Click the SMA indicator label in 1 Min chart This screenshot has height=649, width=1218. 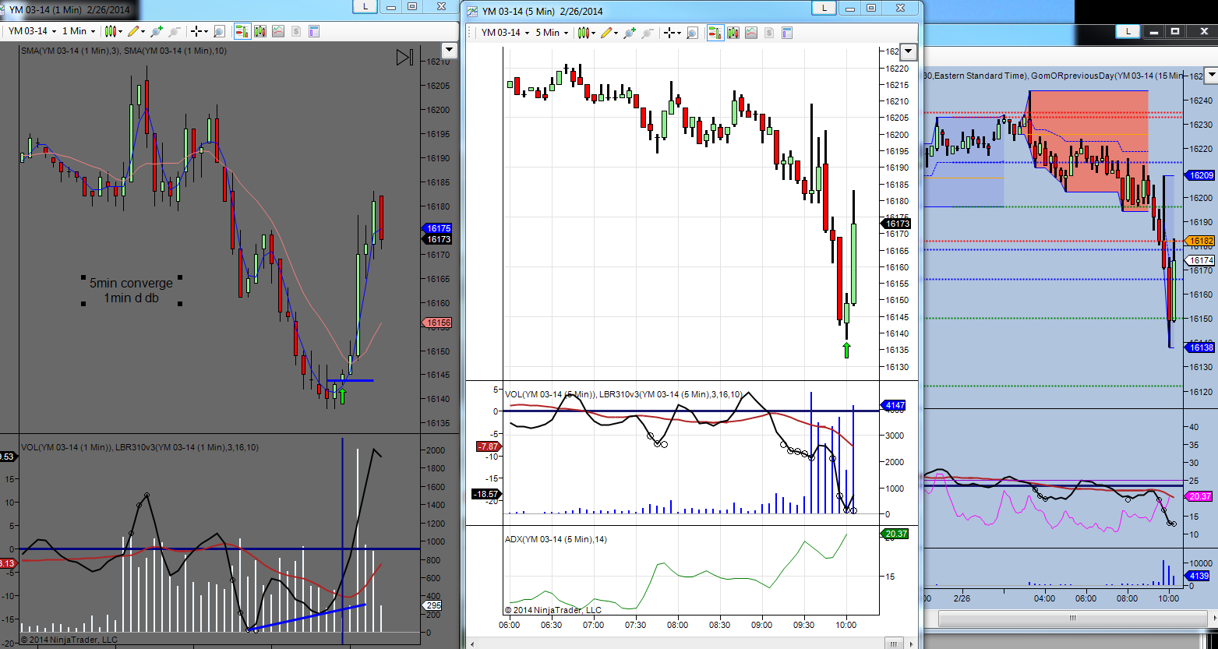pyautogui.click(x=124, y=51)
